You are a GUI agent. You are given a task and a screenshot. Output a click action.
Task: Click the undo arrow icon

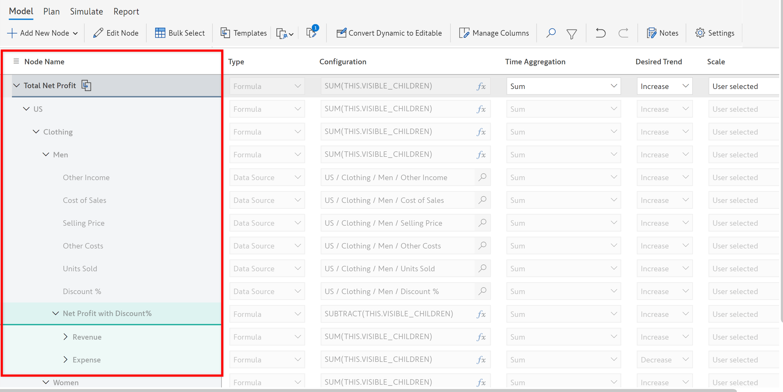click(600, 33)
